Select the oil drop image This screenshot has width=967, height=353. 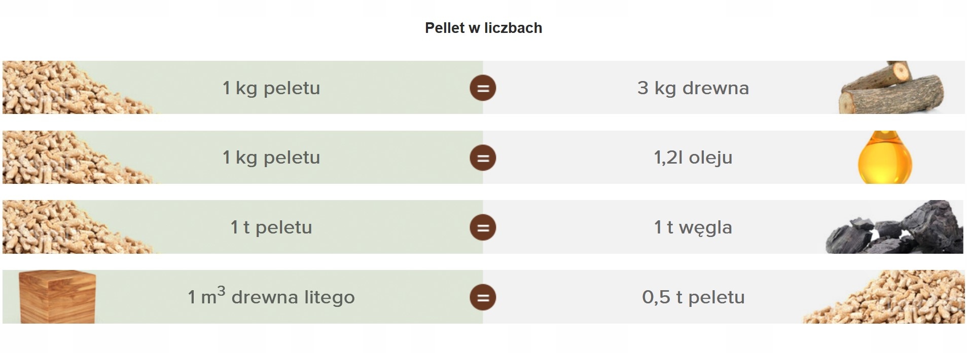pyautogui.click(x=885, y=158)
